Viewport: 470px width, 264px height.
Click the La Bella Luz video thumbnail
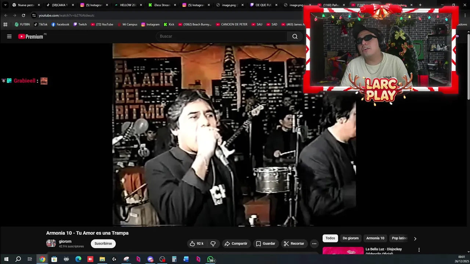343,250
